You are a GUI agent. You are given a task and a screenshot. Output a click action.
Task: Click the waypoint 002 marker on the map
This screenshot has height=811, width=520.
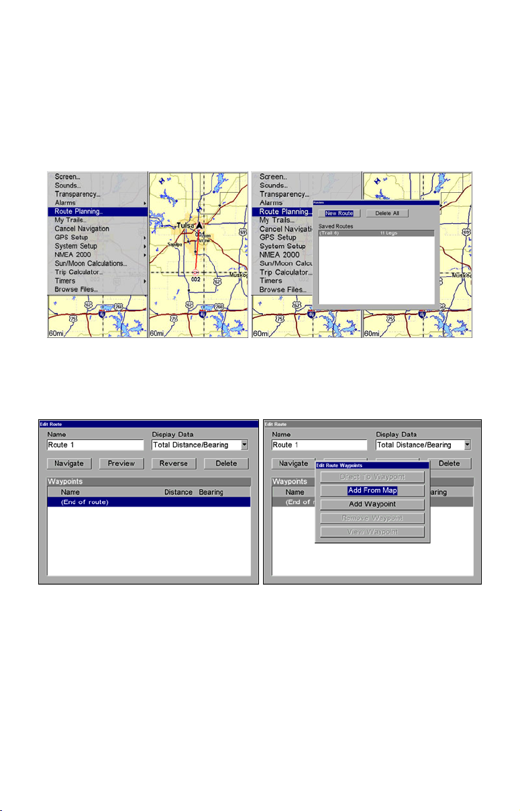tap(195, 273)
